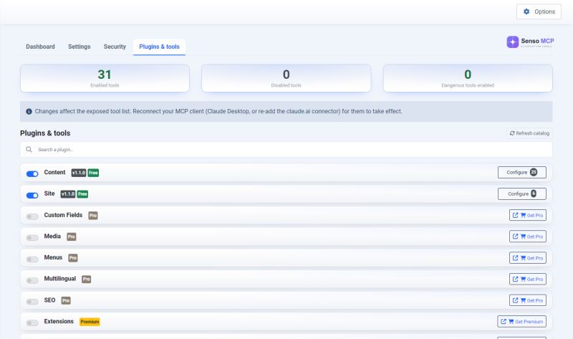The width and height of the screenshot is (573, 339).
Task: Focus the Search a plugin field
Action: tap(286, 150)
